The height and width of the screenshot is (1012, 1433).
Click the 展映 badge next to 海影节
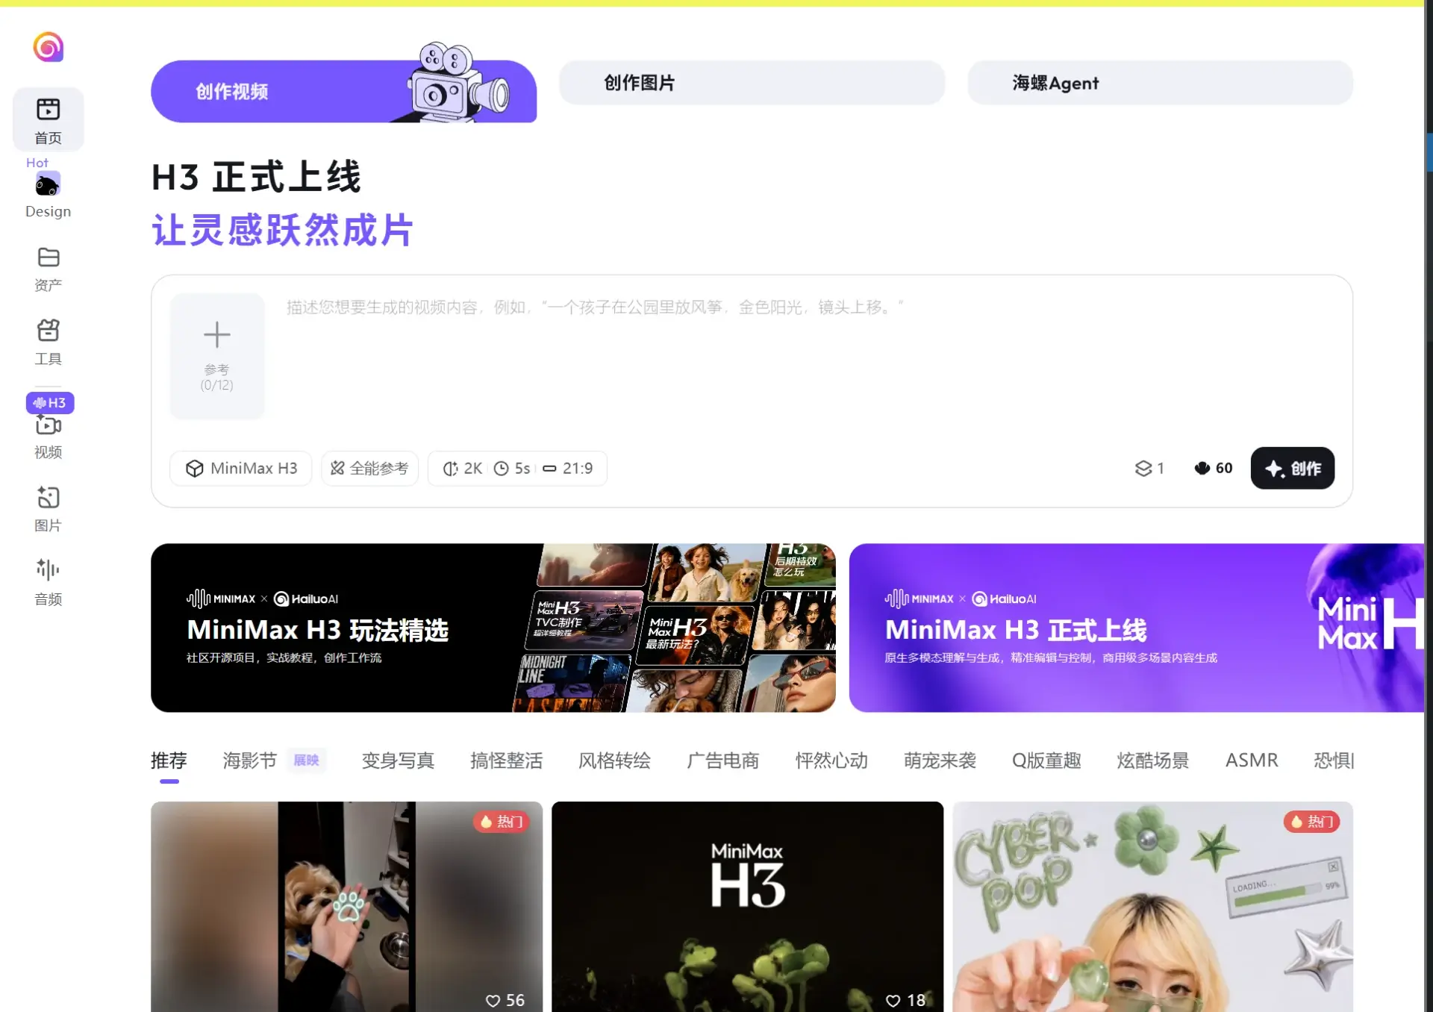tap(306, 760)
